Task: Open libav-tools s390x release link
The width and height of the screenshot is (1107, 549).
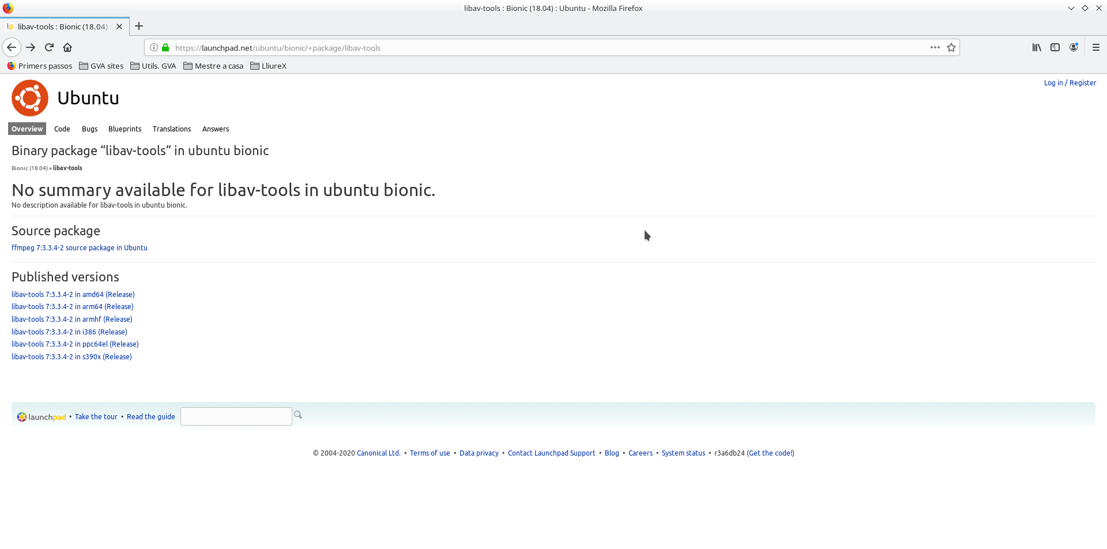Action: tap(71, 356)
